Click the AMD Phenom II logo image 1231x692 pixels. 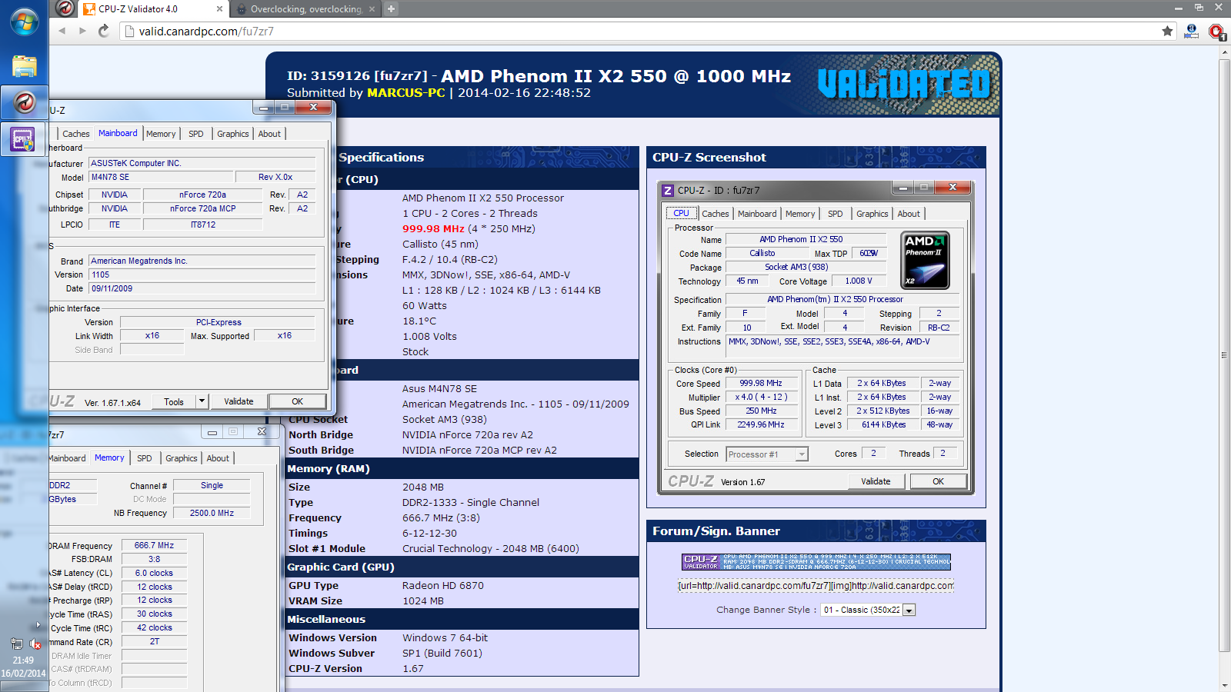click(x=925, y=261)
